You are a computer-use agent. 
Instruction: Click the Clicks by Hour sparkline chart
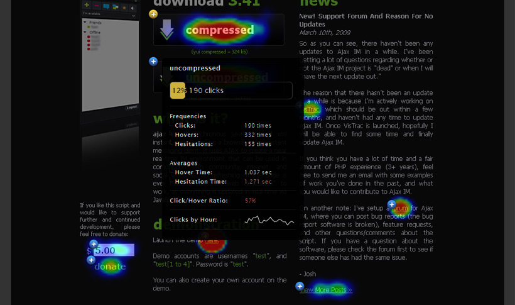pyautogui.click(x=269, y=220)
